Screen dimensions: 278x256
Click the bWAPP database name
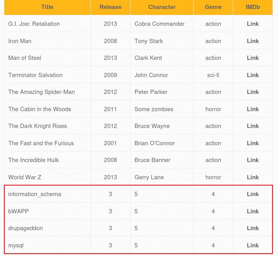pyautogui.click(x=18, y=211)
